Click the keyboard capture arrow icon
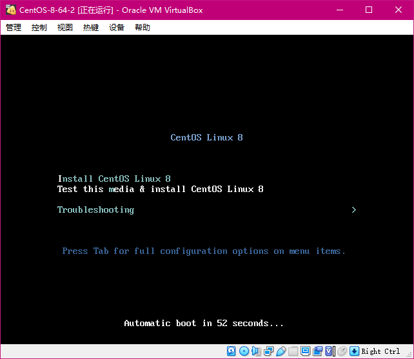This screenshot has width=414, height=359. click(x=354, y=351)
